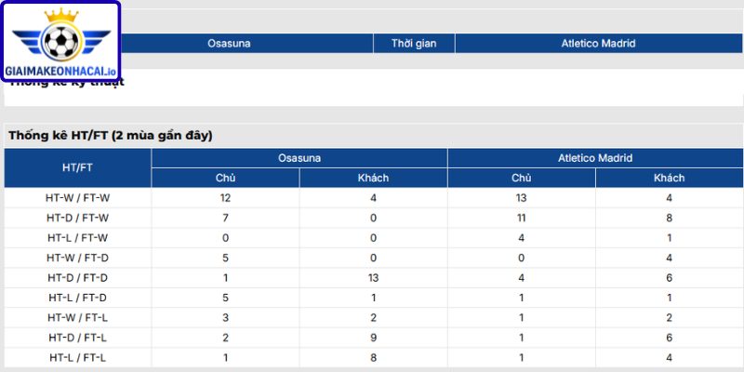Click the Khách header under Atletico Madrid
This screenshot has width=744, height=372.
[x=669, y=178]
